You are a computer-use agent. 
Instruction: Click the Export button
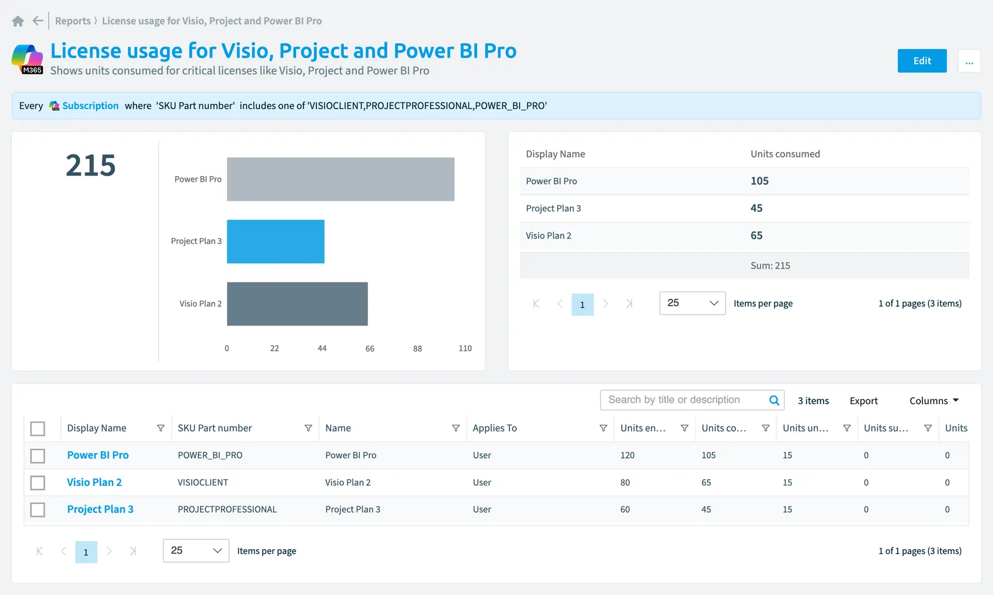click(x=864, y=401)
